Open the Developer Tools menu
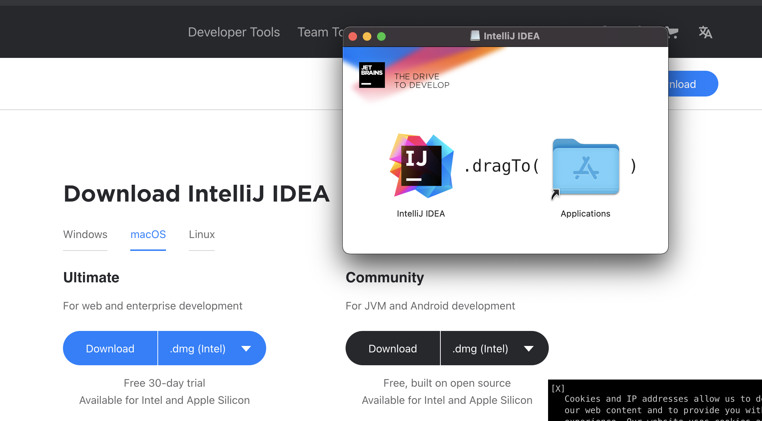Image resolution: width=762 pixels, height=421 pixels. (234, 32)
